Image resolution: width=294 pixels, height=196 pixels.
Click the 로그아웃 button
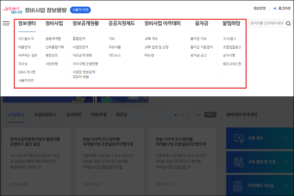pos(282,8)
